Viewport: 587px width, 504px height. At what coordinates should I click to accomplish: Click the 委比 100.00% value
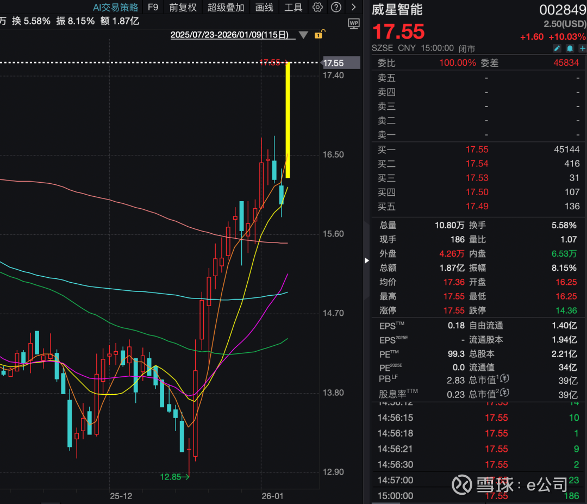pos(458,63)
